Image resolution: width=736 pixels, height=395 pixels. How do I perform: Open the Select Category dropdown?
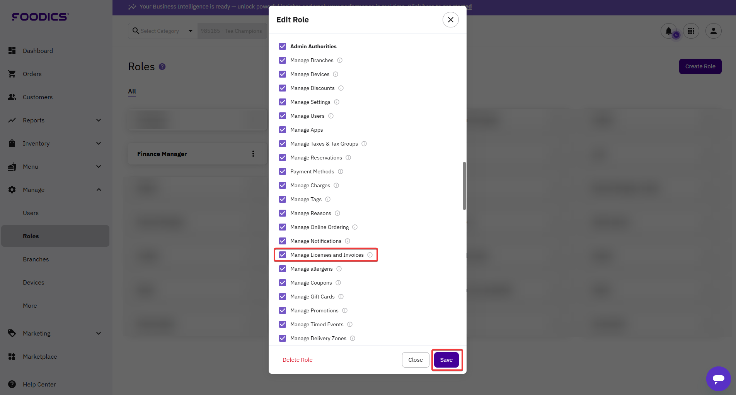point(163,31)
